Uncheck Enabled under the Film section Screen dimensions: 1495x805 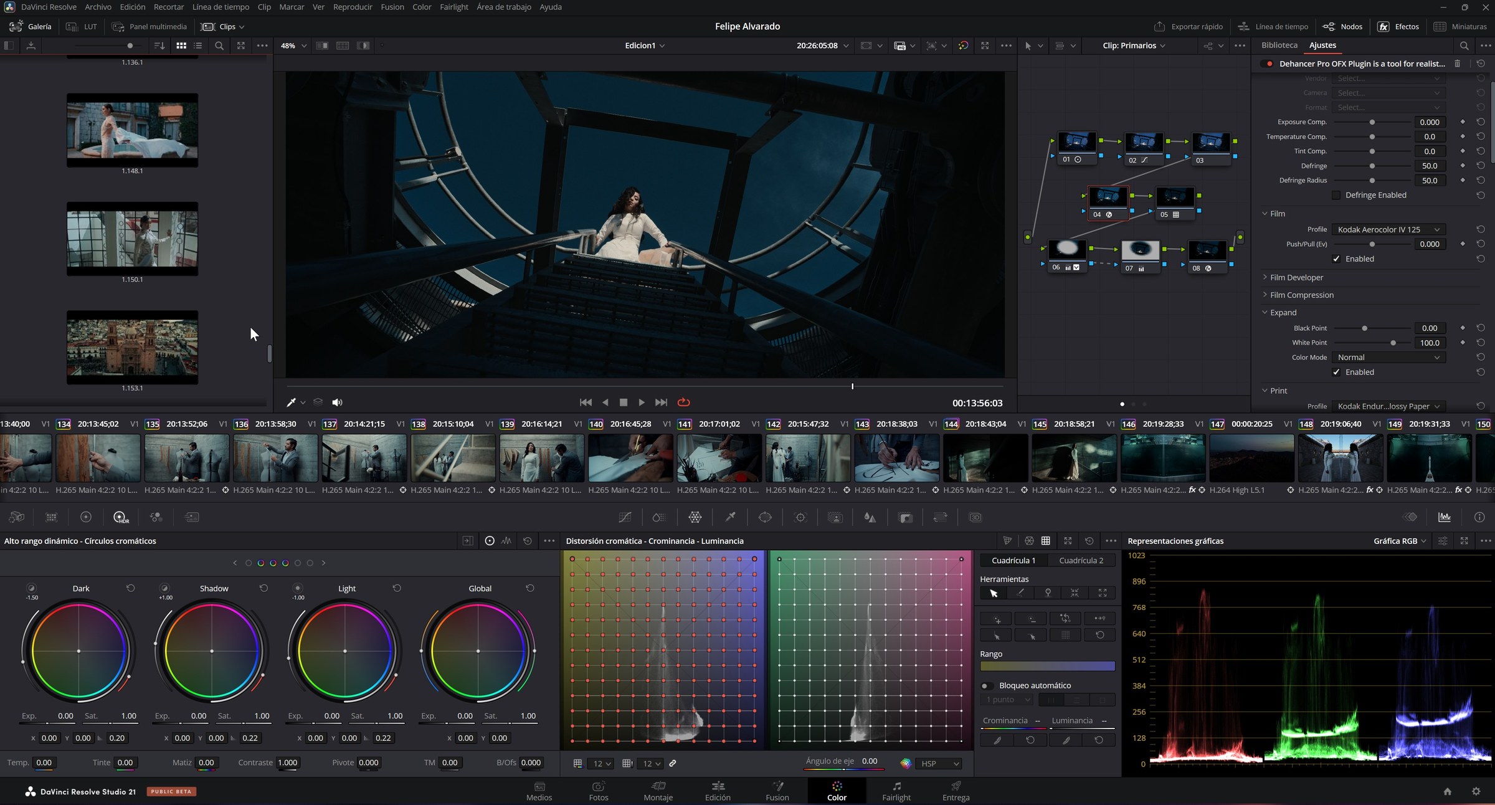[1336, 259]
